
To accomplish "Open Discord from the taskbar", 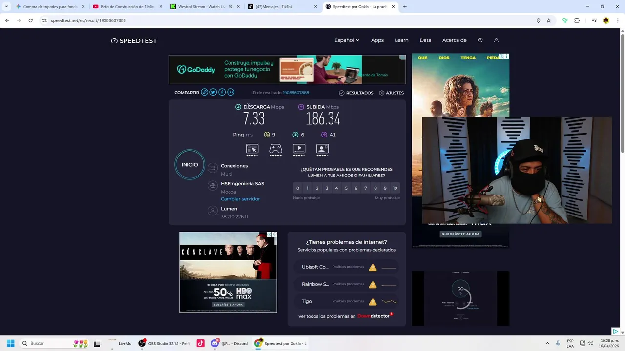I will 229,343.
